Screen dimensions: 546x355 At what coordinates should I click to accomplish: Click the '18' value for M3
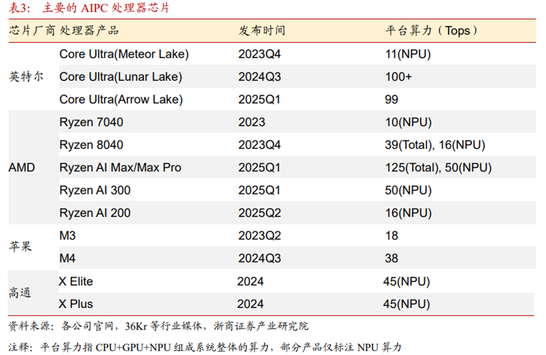click(391, 236)
